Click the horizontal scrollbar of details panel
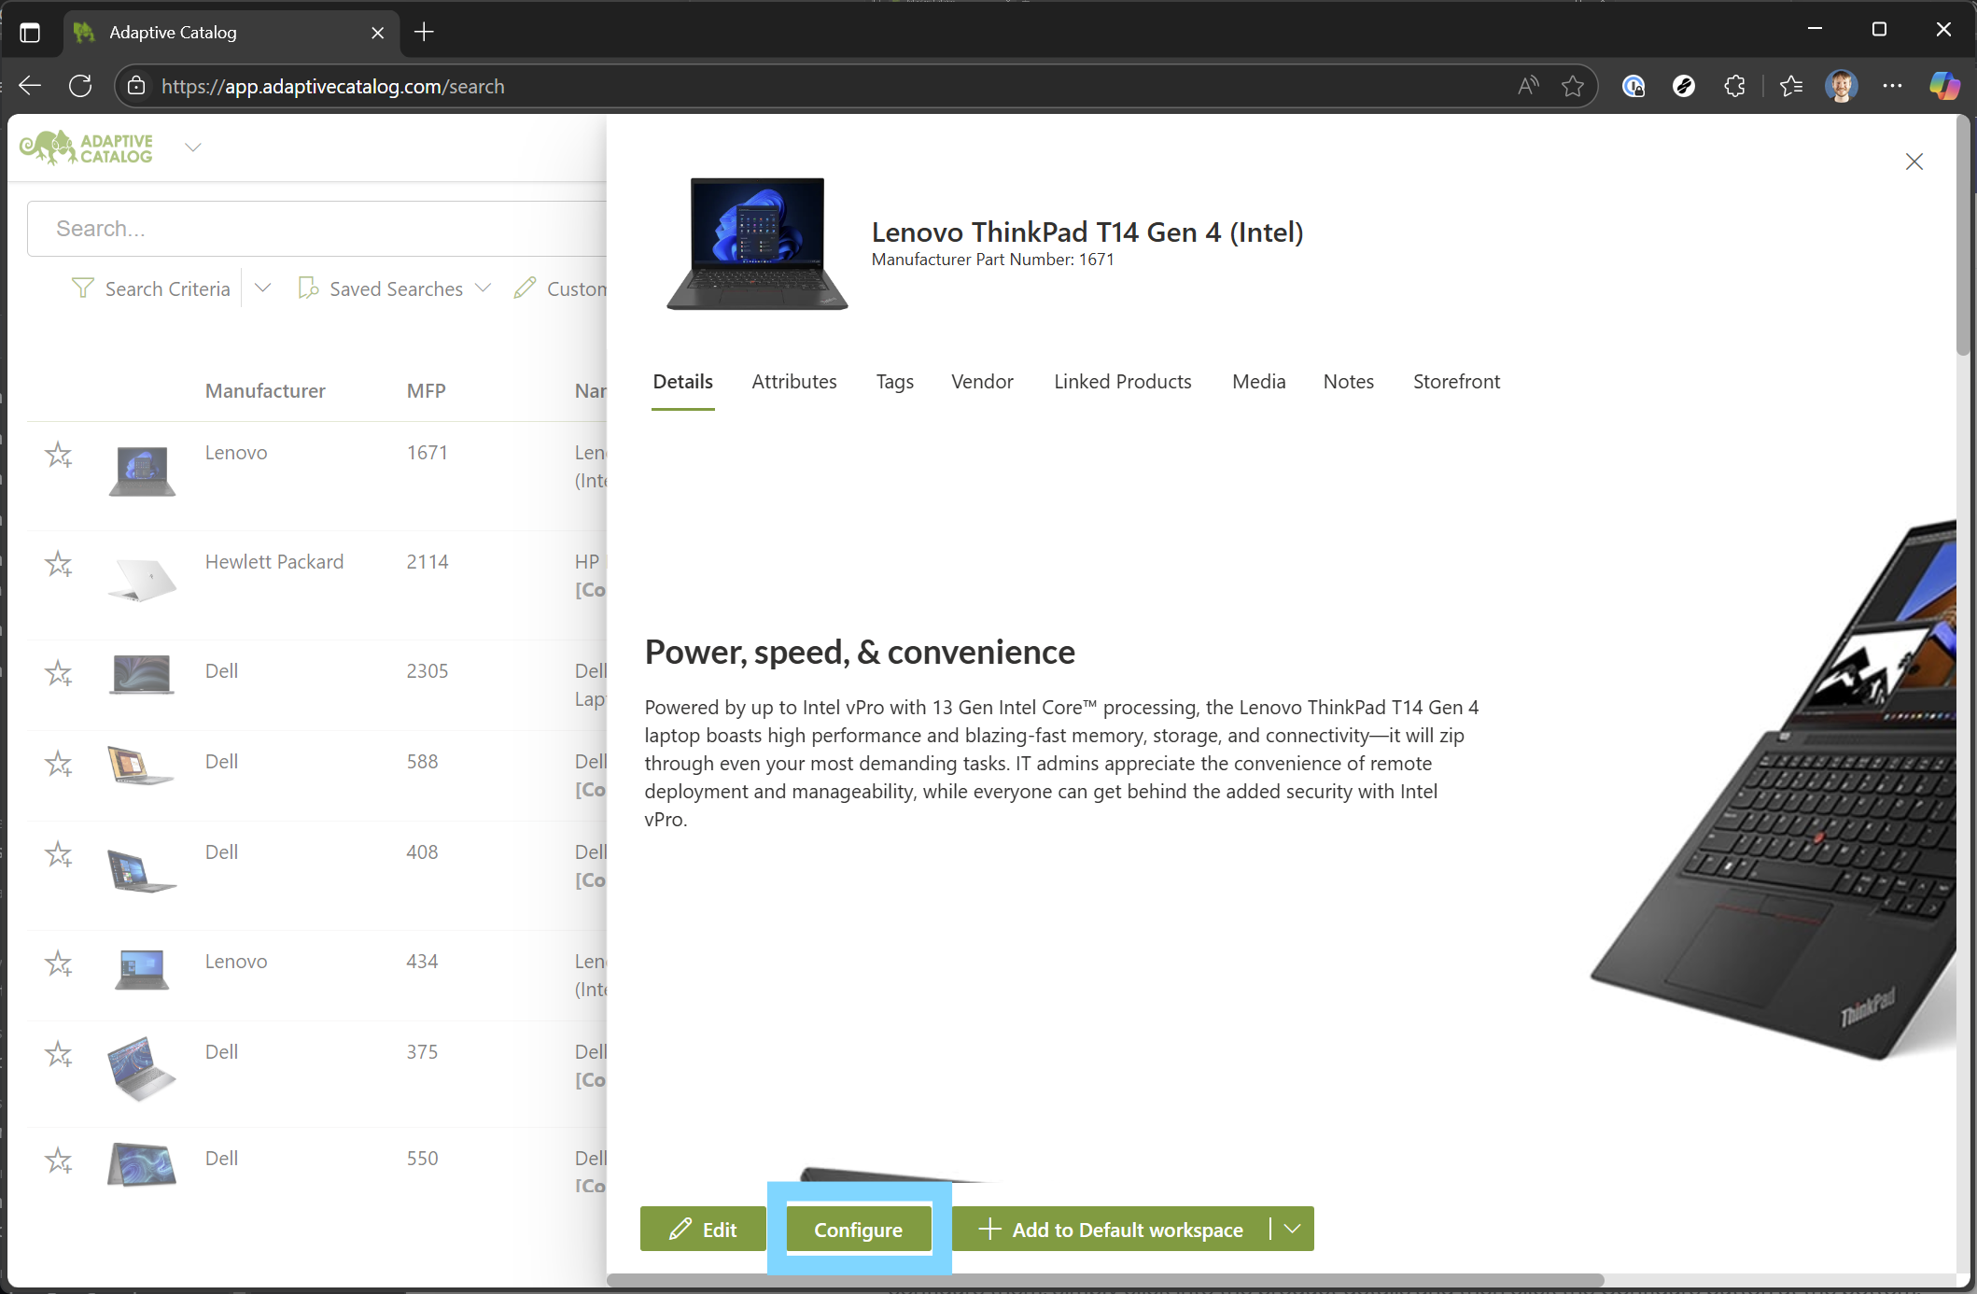 (1105, 1280)
